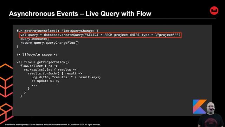Click the 'val query = database.createQuery' line

coord(100,35)
